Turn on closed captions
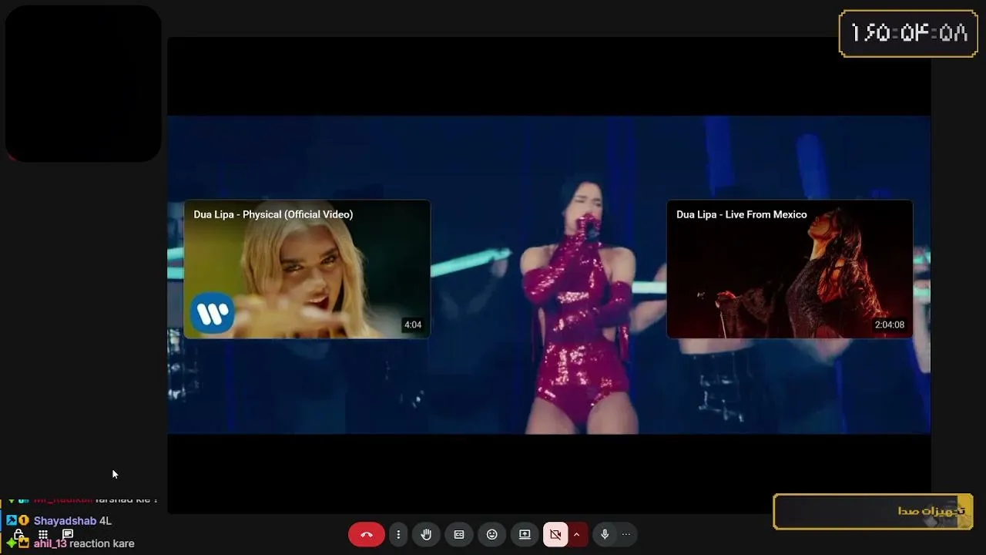This screenshot has height=555, width=986. [459, 534]
